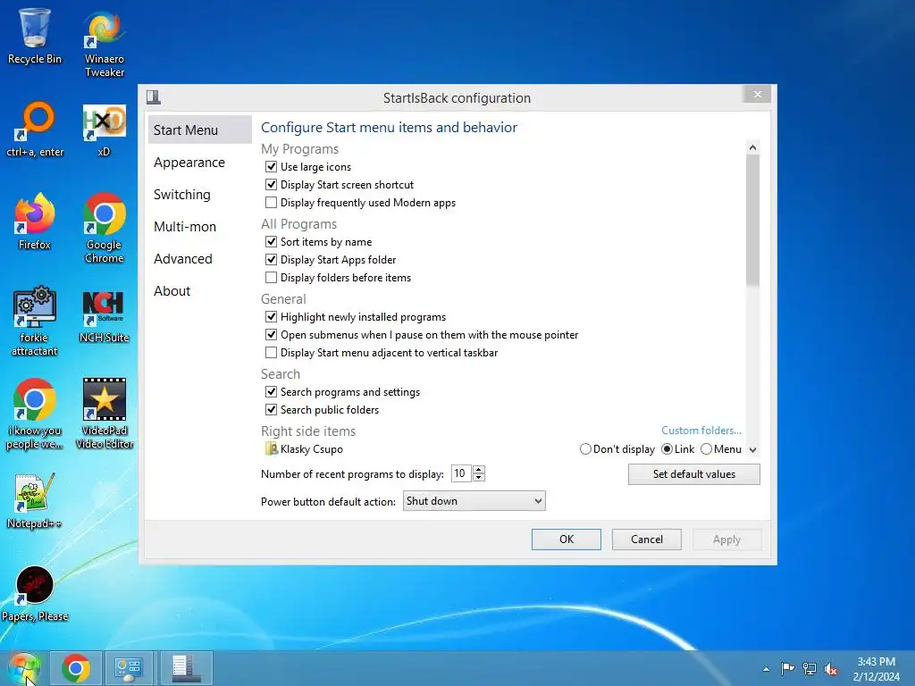The width and height of the screenshot is (915, 686).
Task: Select the xD HxD desktop shortcut
Action: (x=104, y=130)
